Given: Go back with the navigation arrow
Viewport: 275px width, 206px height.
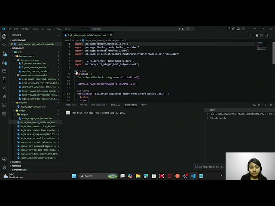Looking at the screenshot, I should 82,29.
